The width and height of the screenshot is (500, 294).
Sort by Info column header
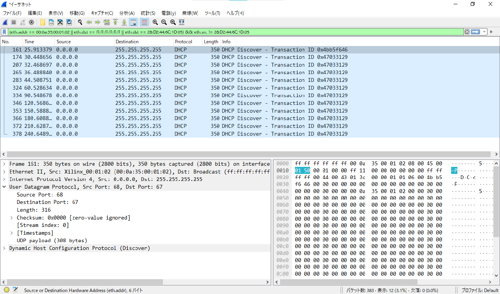point(359,42)
